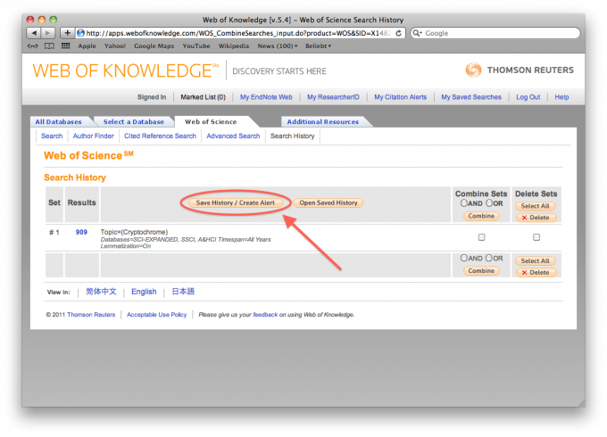Click the top Delete button
The width and height of the screenshot is (607, 437).
[536, 218]
